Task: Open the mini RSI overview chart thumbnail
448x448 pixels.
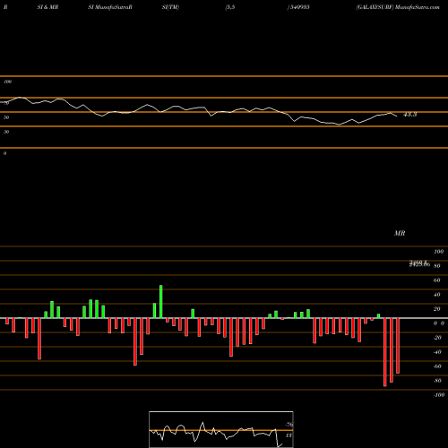Action: [221, 429]
